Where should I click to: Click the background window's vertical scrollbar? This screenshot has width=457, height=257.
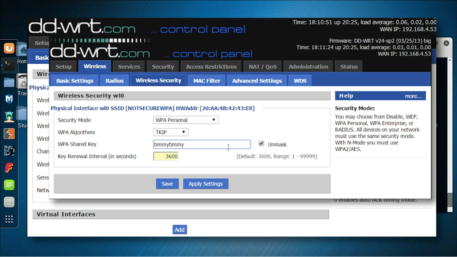click(450, 135)
